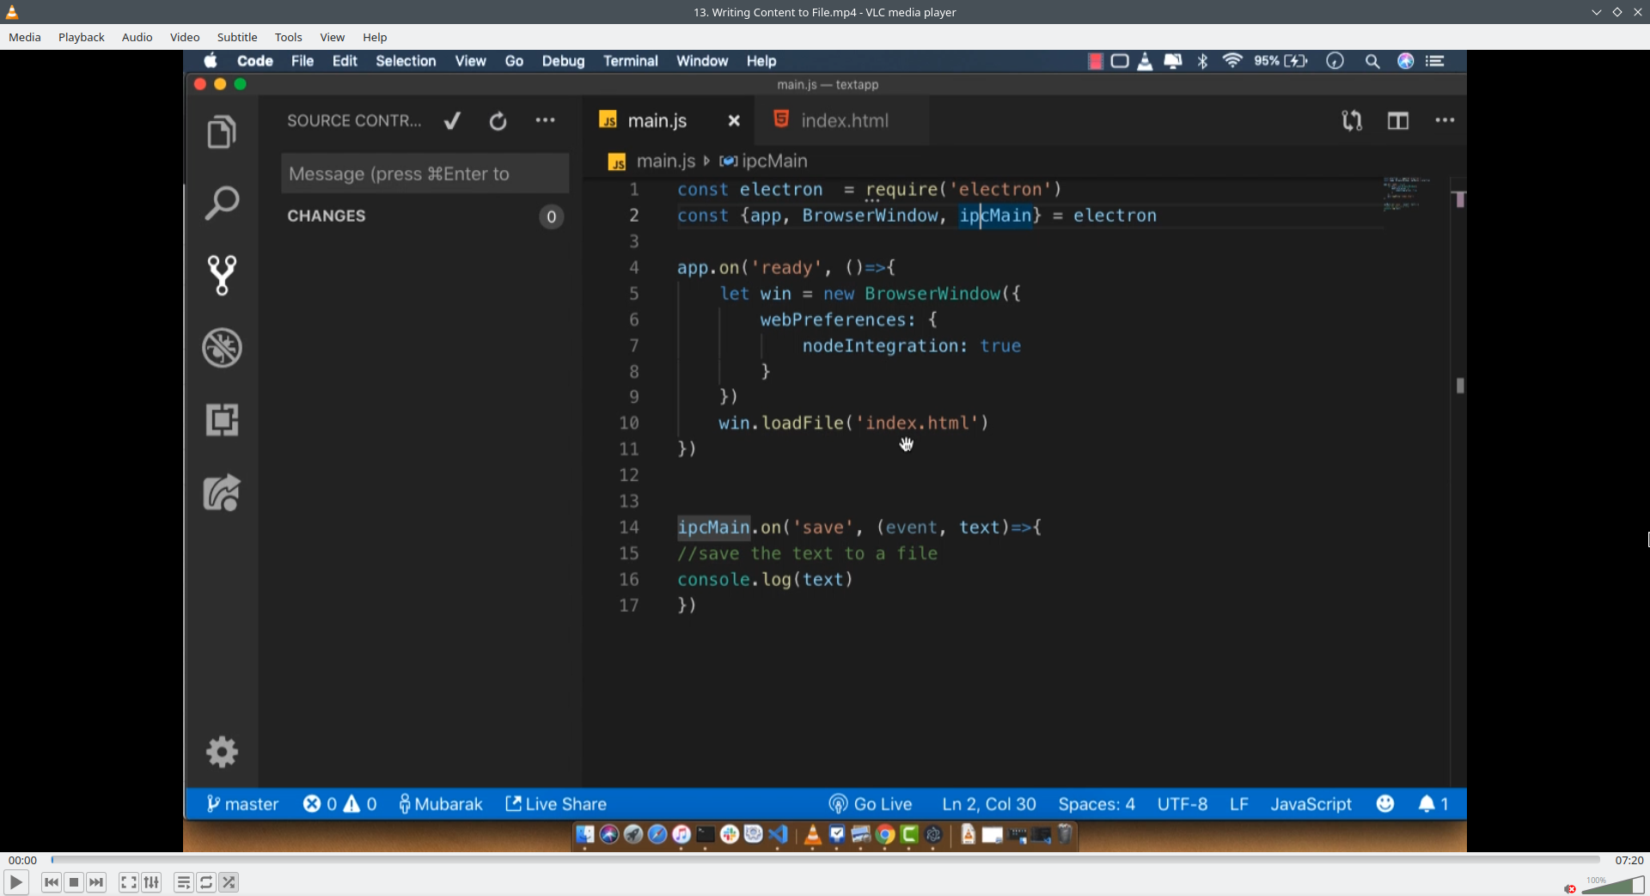Open the Extensions view in the activity bar

tap(222, 420)
